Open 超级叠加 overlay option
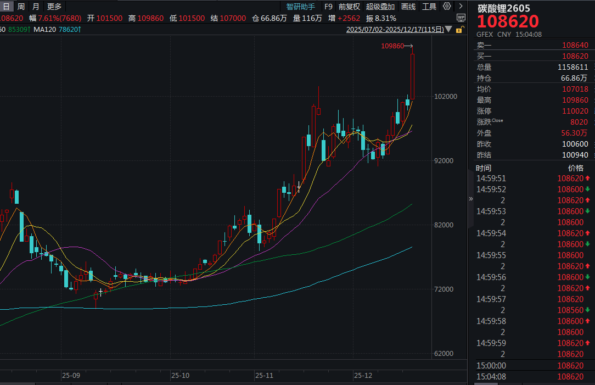Image resolution: width=595 pixels, height=385 pixels. (380, 7)
